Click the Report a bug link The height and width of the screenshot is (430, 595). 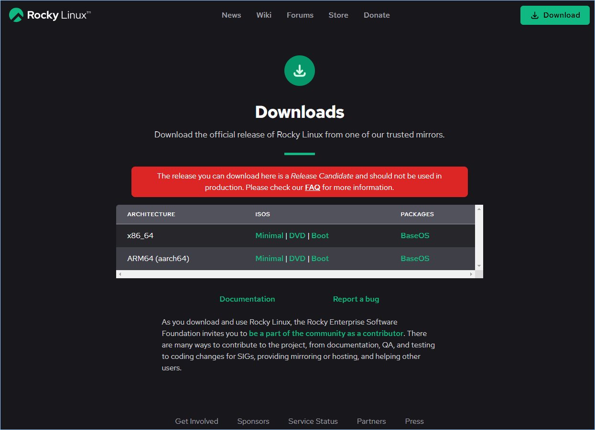pyautogui.click(x=356, y=299)
